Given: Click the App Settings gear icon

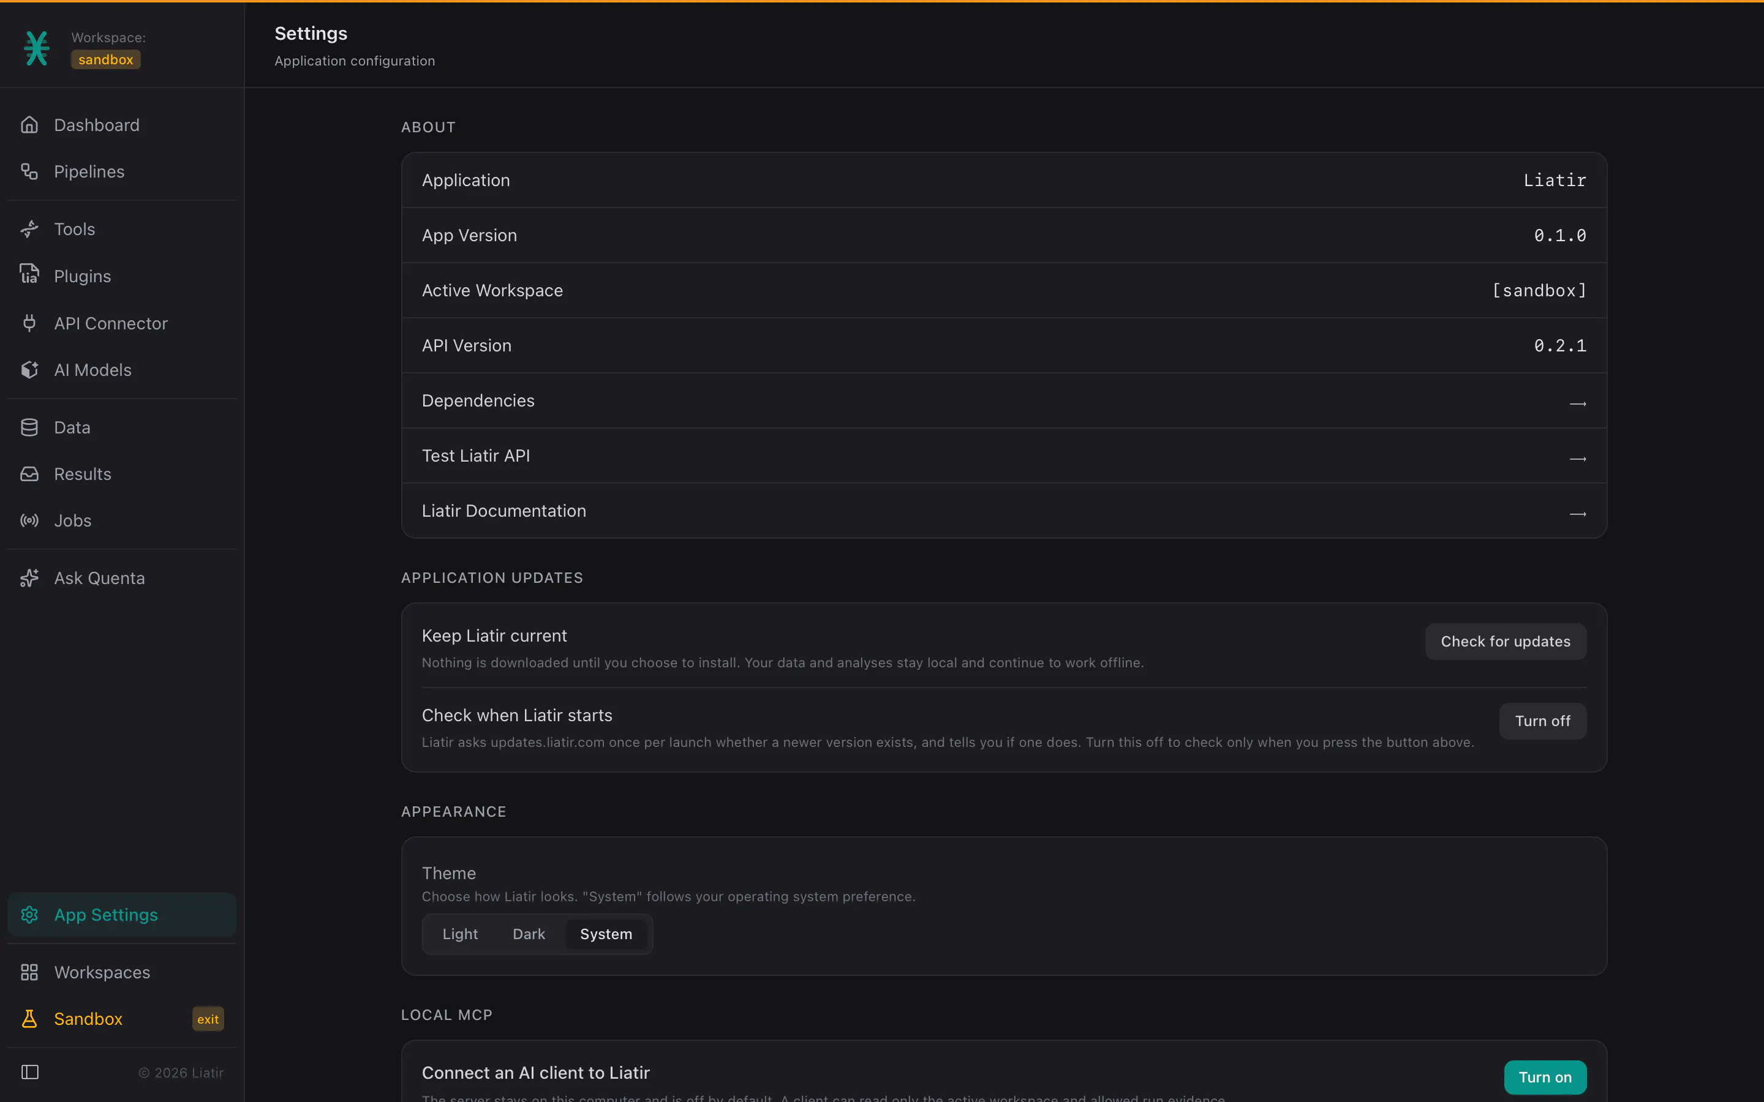Looking at the screenshot, I should point(29,915).
